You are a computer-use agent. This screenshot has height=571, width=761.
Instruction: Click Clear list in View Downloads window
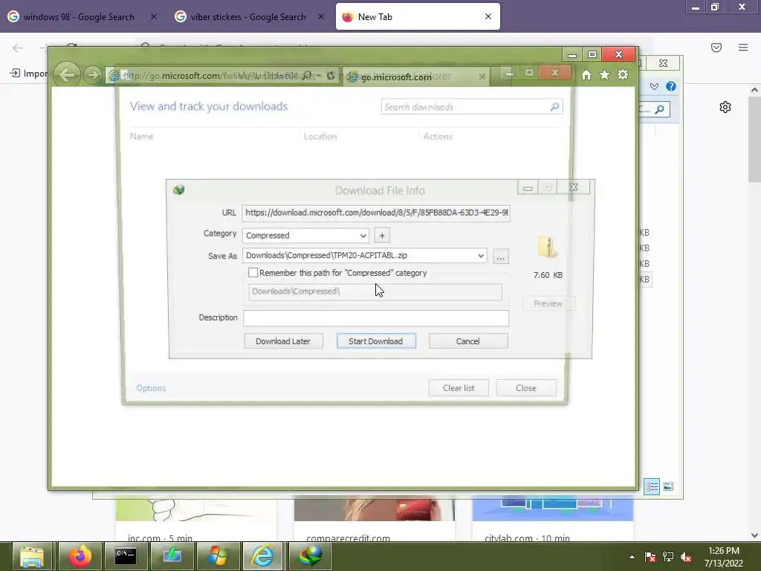[458, 388]
